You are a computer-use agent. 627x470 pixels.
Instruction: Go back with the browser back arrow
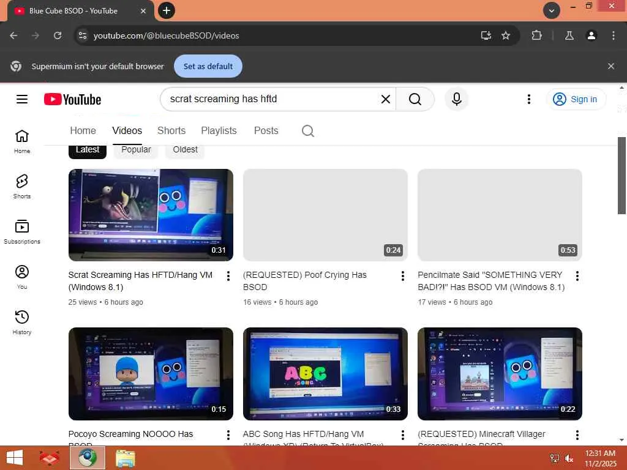(x=13, y=36)
